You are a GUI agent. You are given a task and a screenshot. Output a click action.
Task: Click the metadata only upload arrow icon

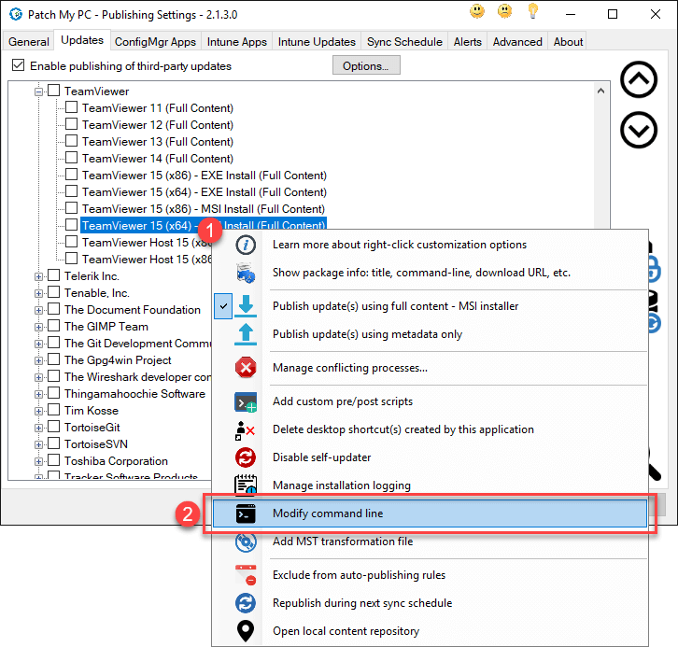(x=246, y=334)
